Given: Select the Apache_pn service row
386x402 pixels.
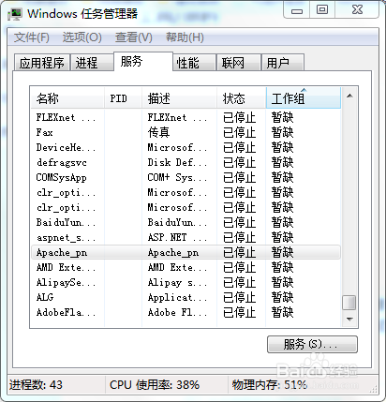Looking at the screenshot, I should pyautogui.click(x=186, y=252).
